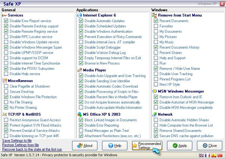The height and width of the screenshot is (159, 226).
Task: Enable Disable RPC Locator service
Action: click(6, 37)
